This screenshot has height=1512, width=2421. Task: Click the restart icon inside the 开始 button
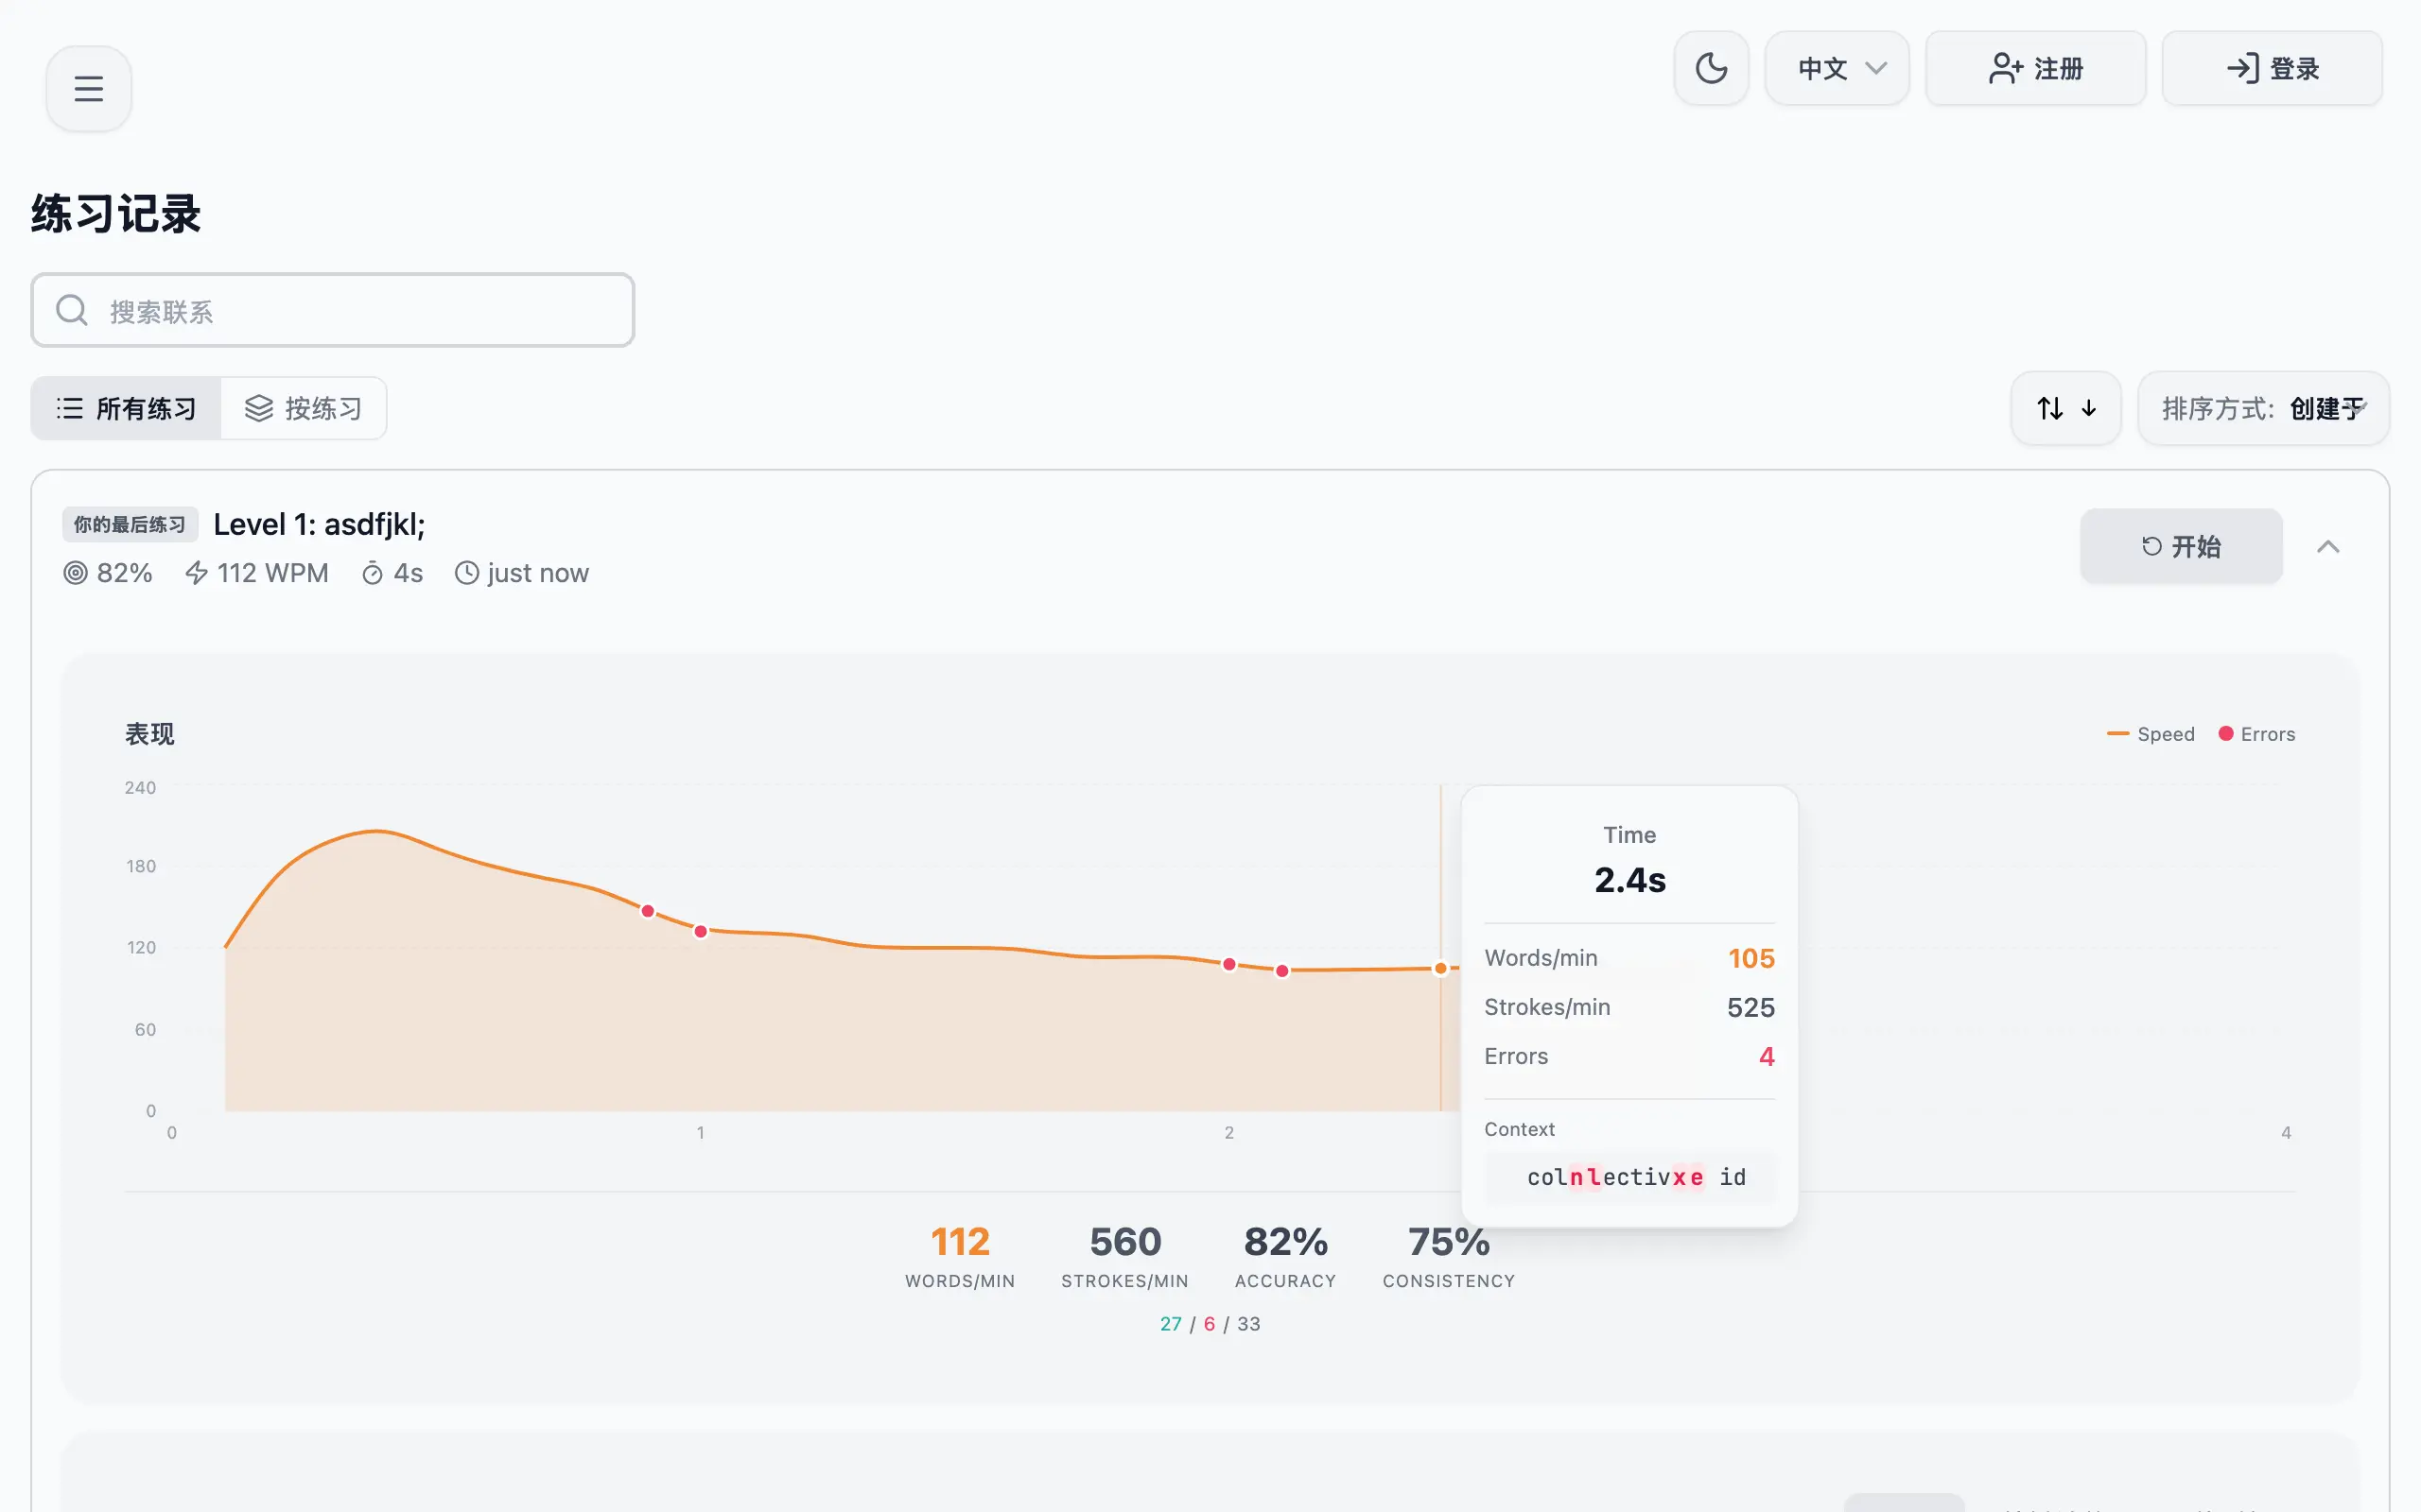coord(2152,546)
